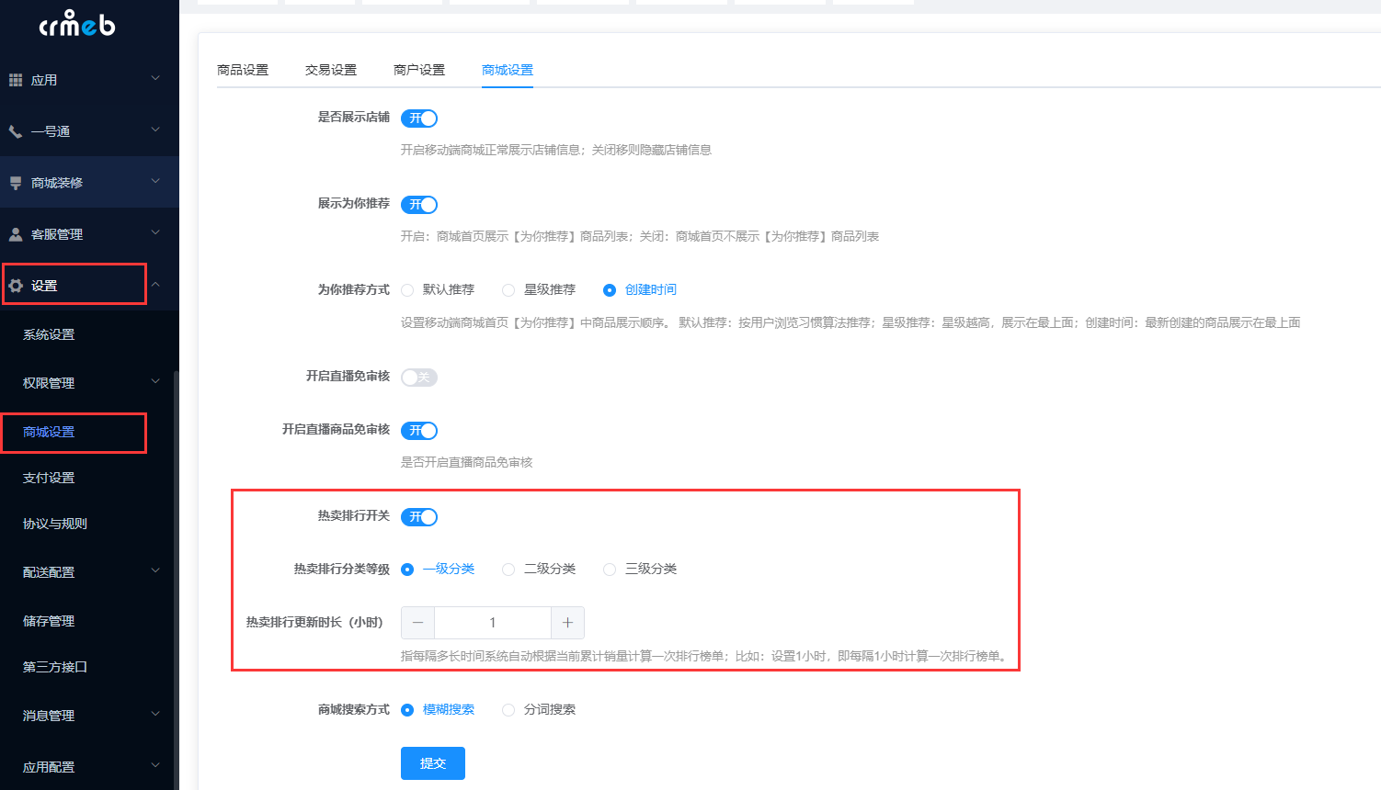The height and width of the screenshot is (790, 1381).
Task: Click the 客服管理 person icon
Action: click(x=16, y=234)
